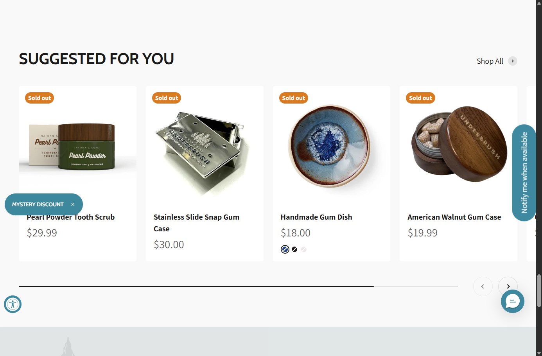This screenshot has width=542, height=356.
Task: Click the Mystery Discount button
Action: pos(38,204)
